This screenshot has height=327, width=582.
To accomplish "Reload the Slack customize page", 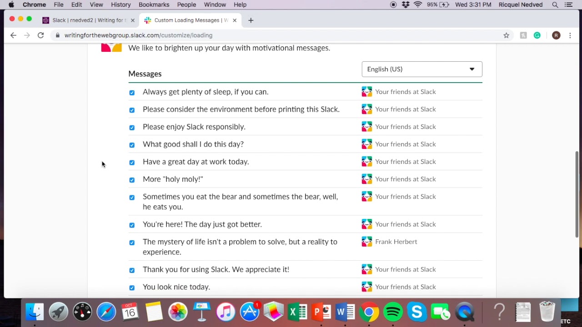I will click(40, 35).
